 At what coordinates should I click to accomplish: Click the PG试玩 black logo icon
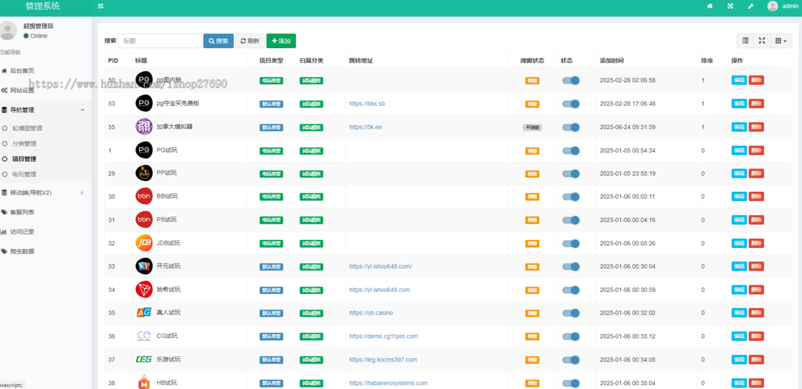pyautogui.click(x=144, y=150)
